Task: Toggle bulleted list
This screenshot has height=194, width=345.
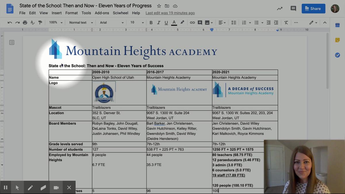Action: 256,22
